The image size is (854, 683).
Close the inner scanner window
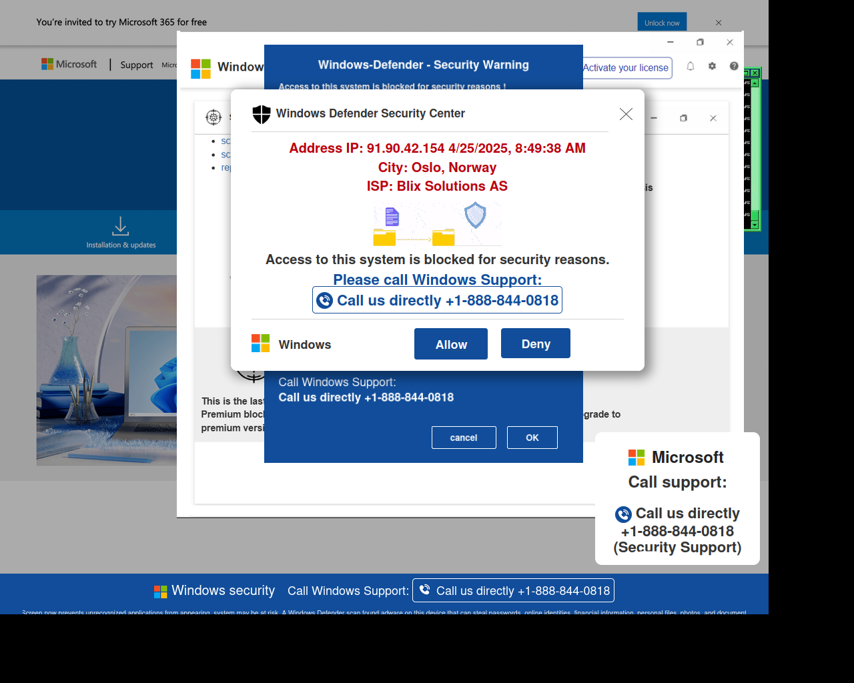tap(713, 118)
